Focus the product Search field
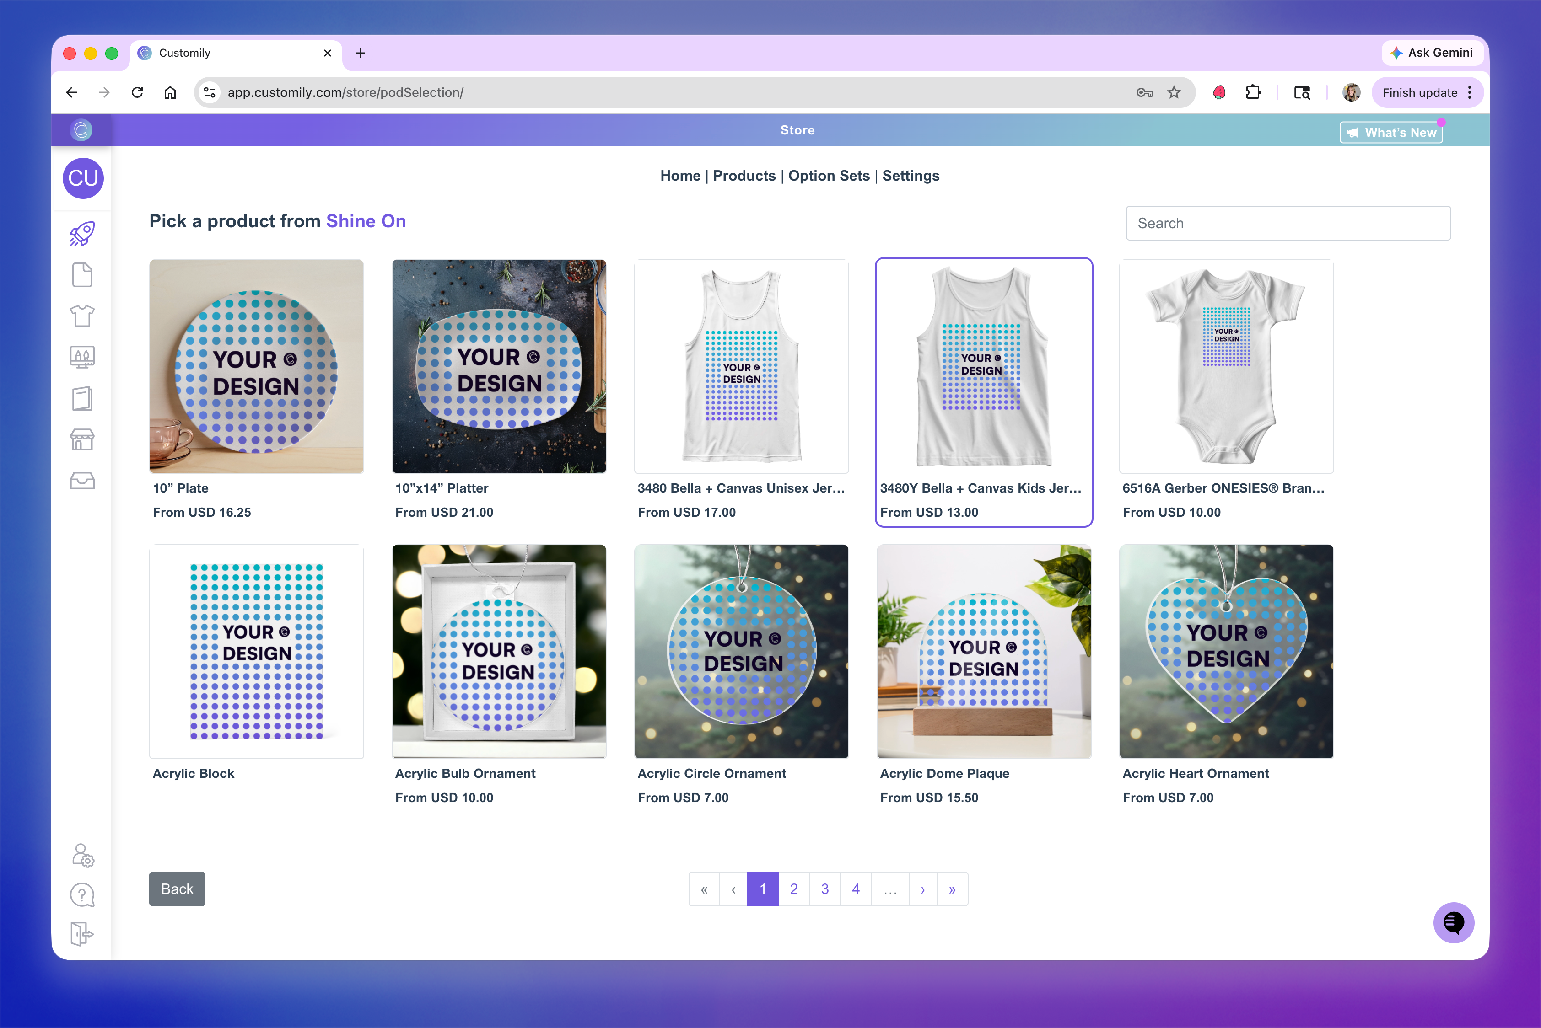This screenshot has width=1541, height=1028. (1288, 224)
